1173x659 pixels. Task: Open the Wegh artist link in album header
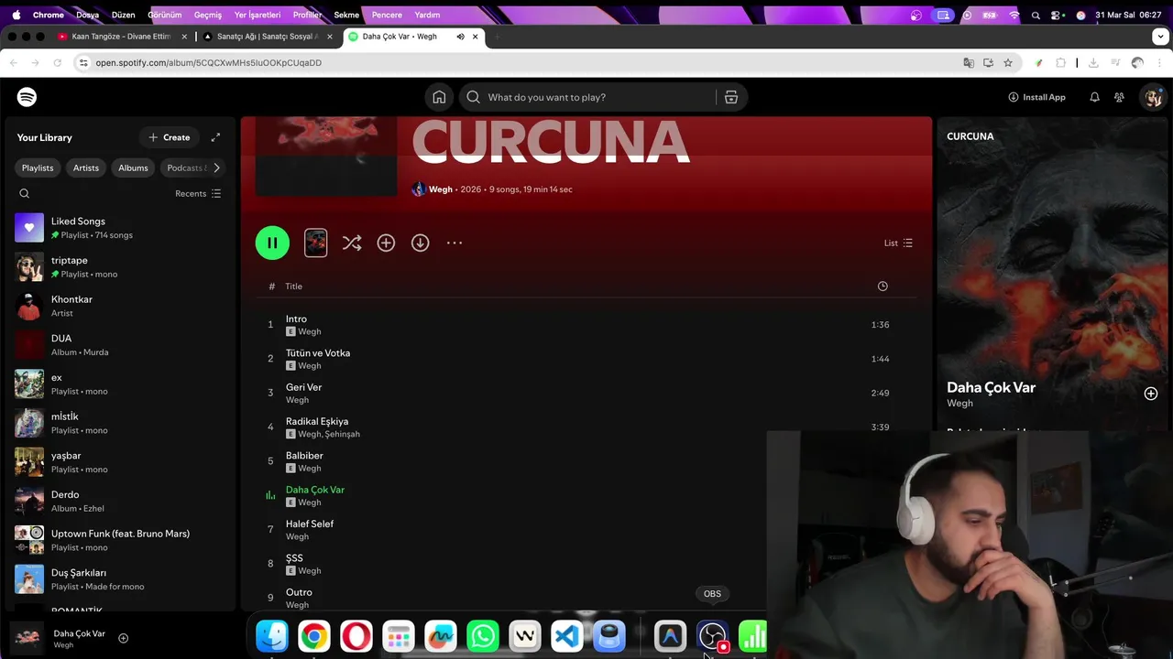pyautogui.click(x=441, y=189)
